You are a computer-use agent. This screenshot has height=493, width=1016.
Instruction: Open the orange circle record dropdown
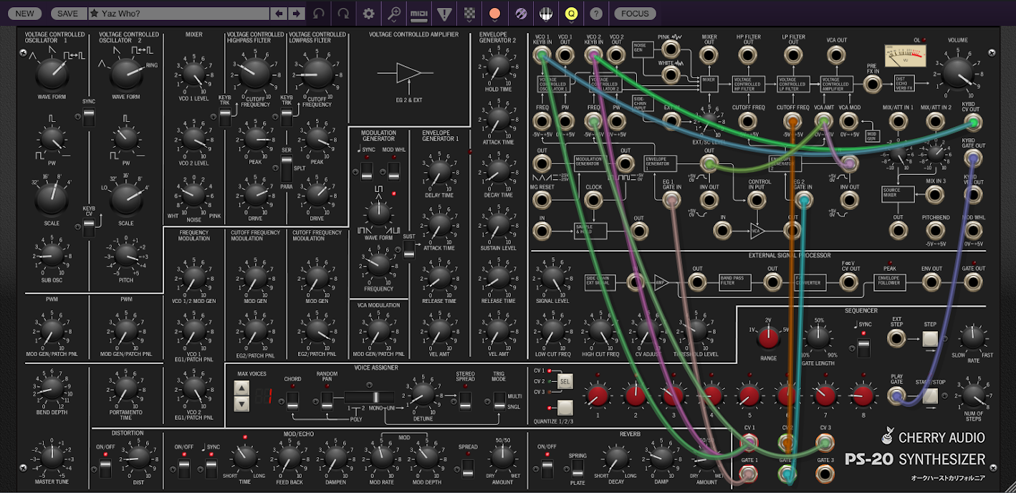click(x=494, y=13)
